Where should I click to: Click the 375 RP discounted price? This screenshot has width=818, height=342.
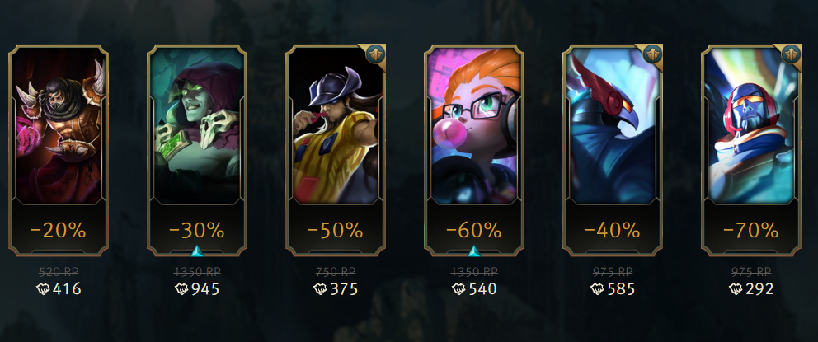344,288
